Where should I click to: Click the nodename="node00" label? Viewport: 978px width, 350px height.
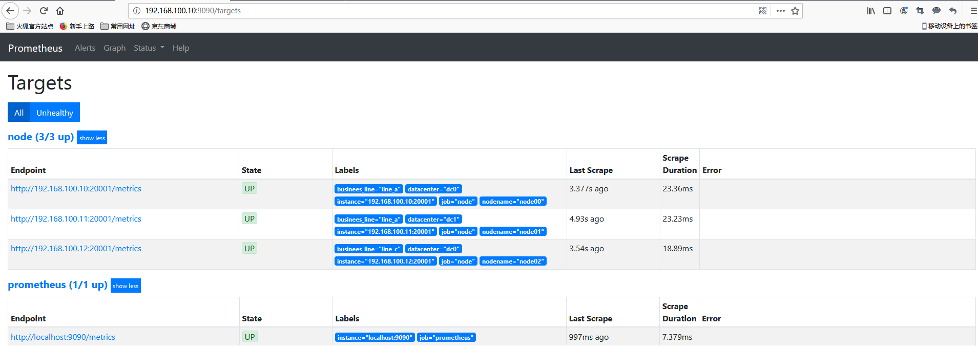(x=513, y=202)
